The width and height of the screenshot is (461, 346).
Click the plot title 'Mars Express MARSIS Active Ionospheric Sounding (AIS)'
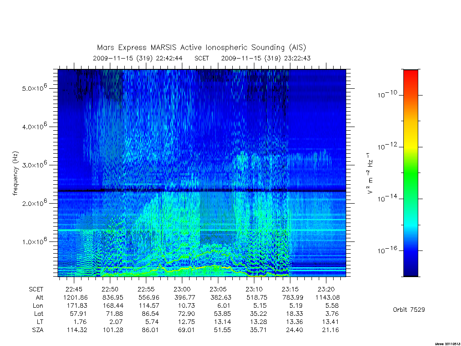202,47
